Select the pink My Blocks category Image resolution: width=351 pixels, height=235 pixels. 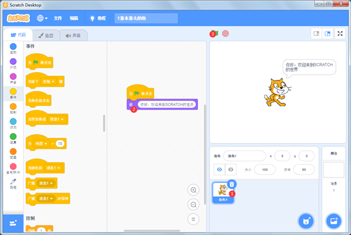[x=13, y=168]
